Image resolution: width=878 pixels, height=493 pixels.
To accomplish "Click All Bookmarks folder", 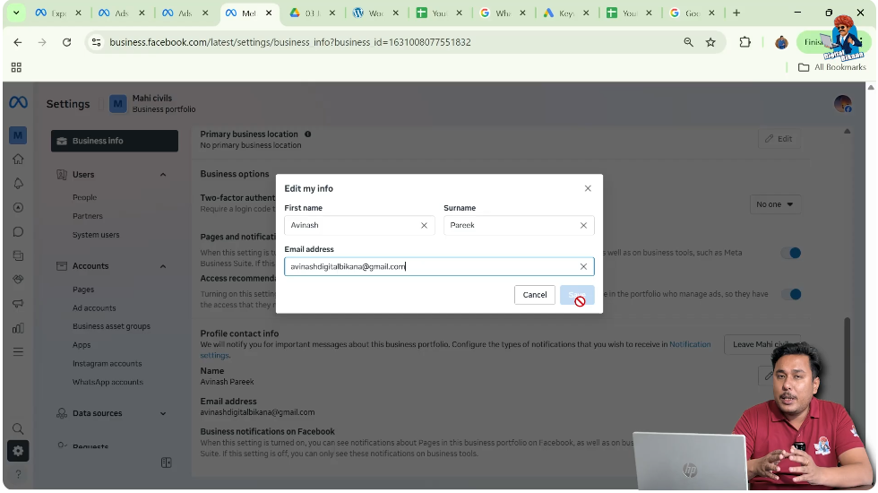I will [832, 67].
